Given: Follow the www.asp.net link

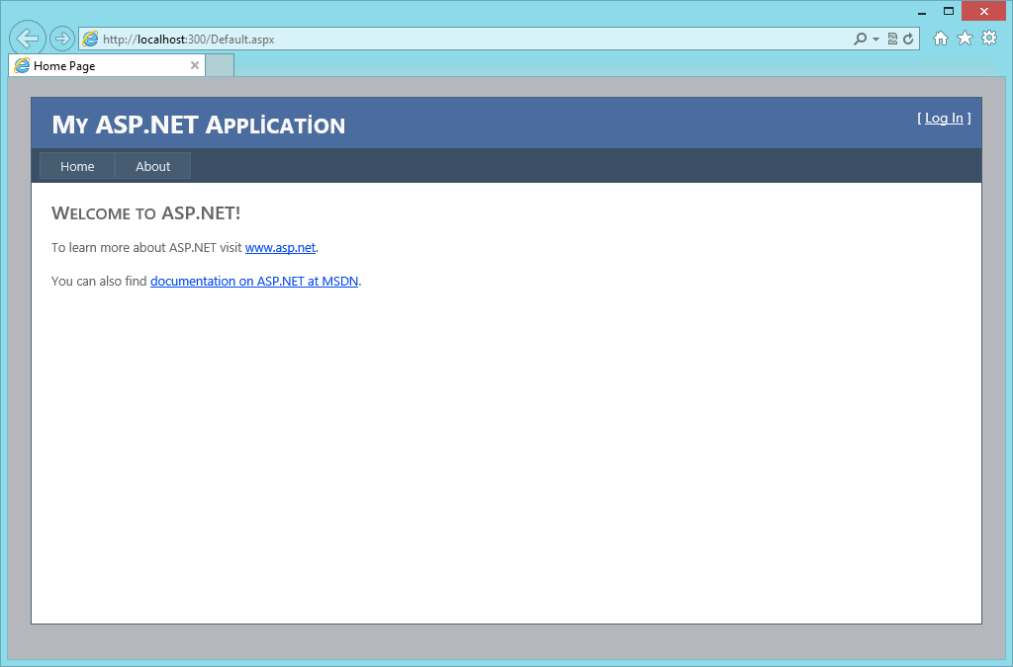Looking at the screenshot, I should [280, 248].
